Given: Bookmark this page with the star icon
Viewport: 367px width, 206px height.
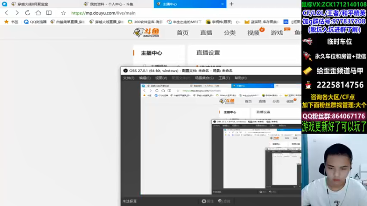Looking at the screenshot, I should [63, 13].
